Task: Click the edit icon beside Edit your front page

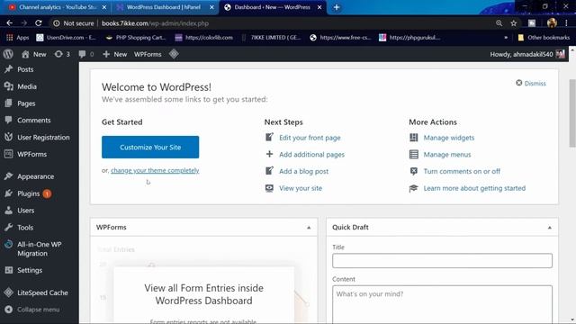Action: (x=269, y=138)
